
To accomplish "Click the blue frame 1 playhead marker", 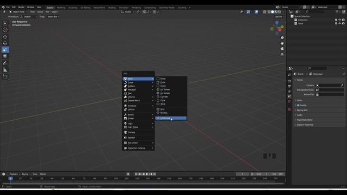I will 10,178.
